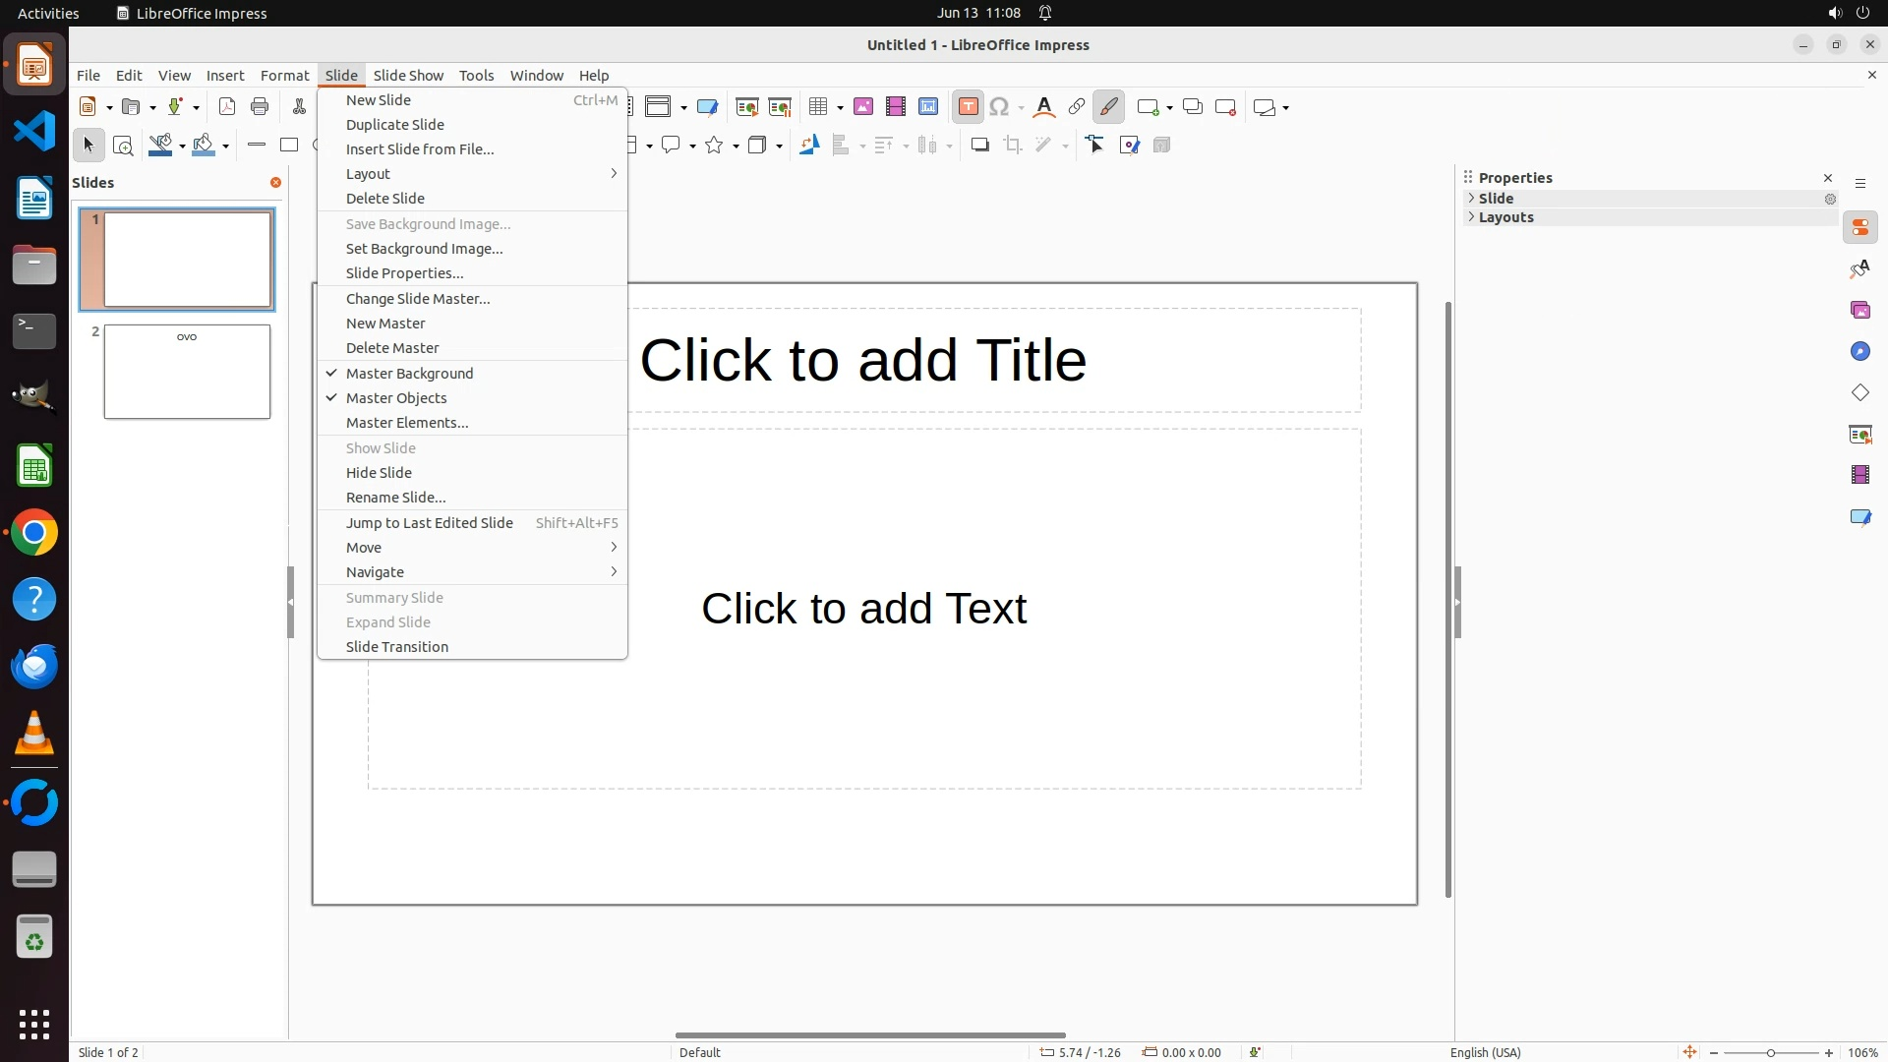Select the Rotate tool icon

(x=809, y=146)
